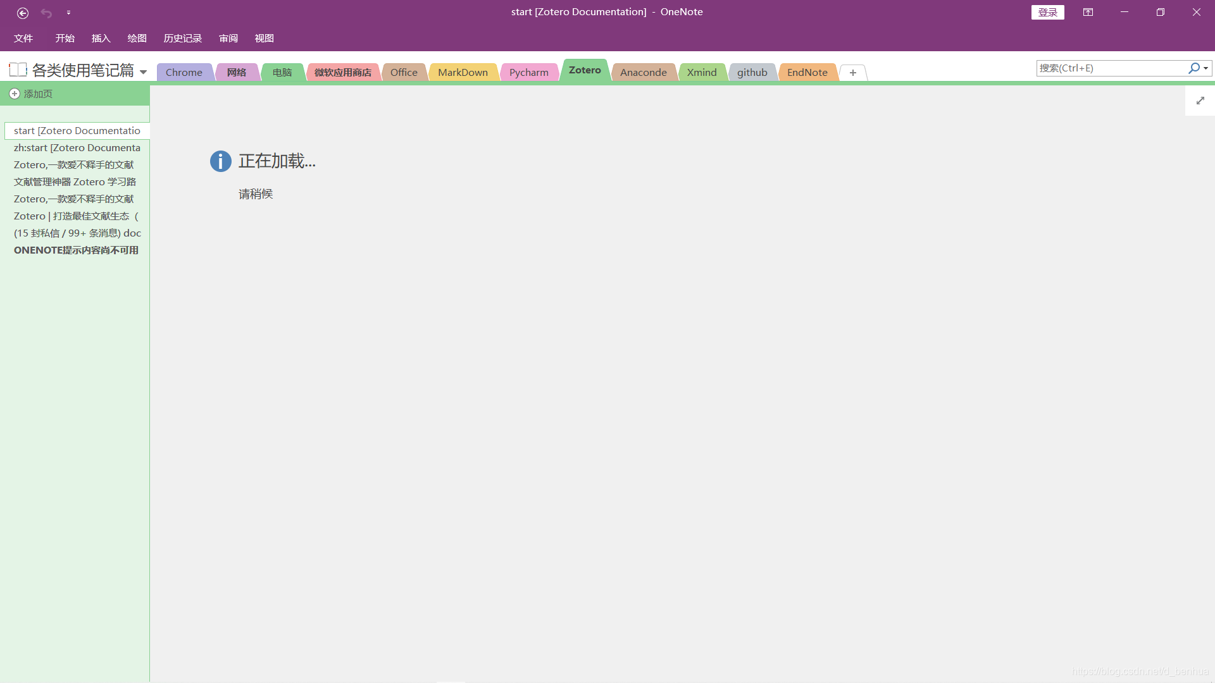Expand page to full view with arrows icon
This screenshot has width=1215, height=683.
point(1200,101)
